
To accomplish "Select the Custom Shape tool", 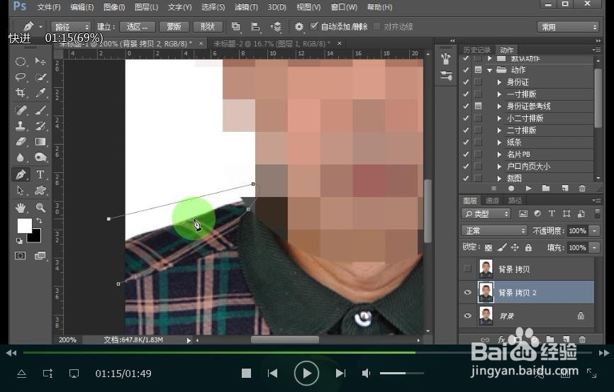I will pyautogui.click(x=40, y=191).
